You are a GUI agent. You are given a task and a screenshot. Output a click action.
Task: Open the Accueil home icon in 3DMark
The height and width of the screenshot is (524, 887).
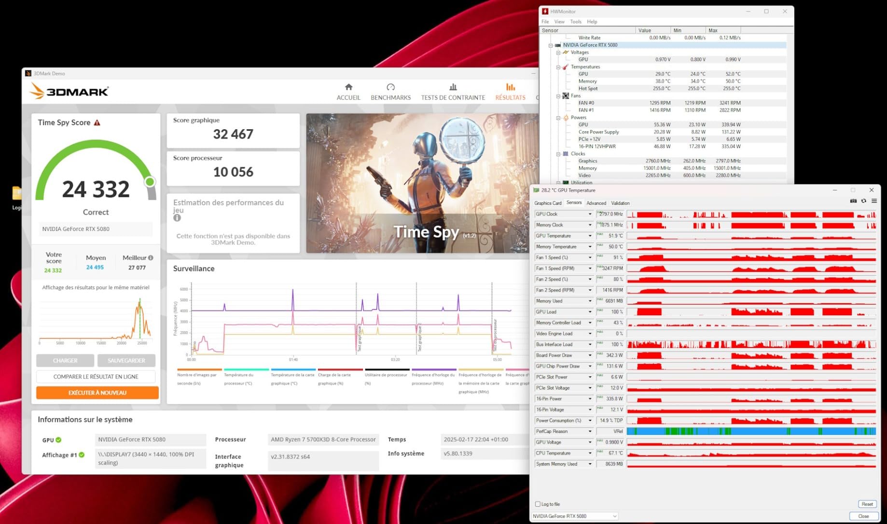click(348, 87)
